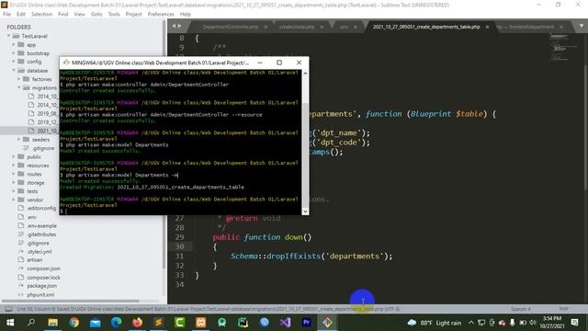
Task: Close the DepartmentController.php tab
Action: (266, 27)
